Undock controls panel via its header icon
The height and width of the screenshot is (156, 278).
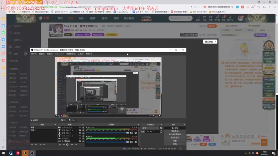click(x=185, y=124)
